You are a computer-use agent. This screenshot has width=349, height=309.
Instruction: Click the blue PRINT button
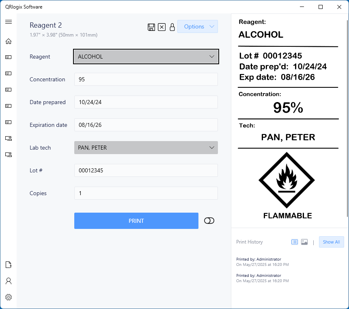pyautogui.click(x=136, y=221)
